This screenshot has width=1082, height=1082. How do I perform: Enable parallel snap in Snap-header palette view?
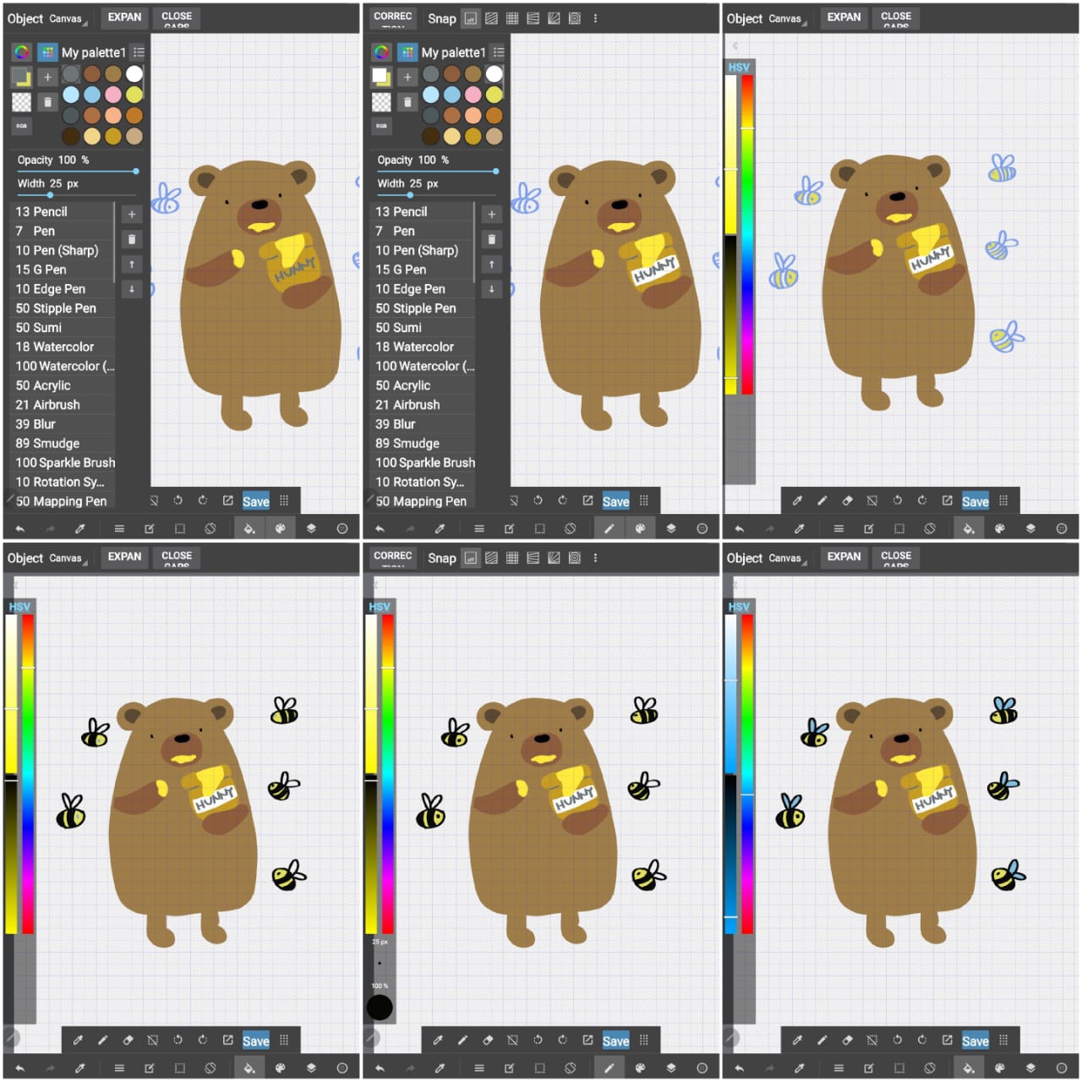[491, 18]
